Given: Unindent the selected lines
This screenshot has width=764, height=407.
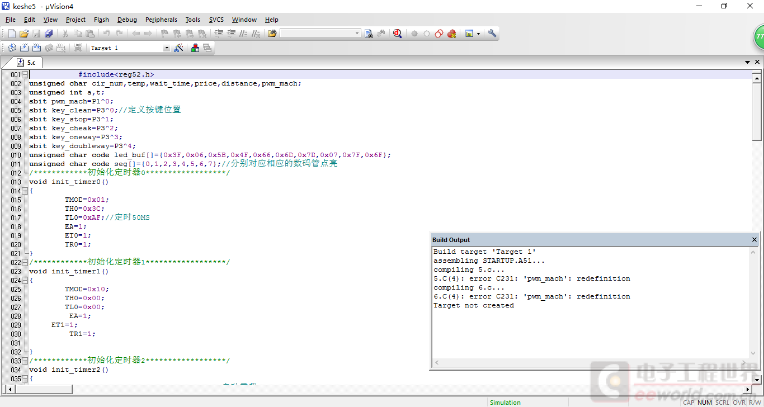Looking at the screenshot, I should pyautogui.click(x=231, y=34).
